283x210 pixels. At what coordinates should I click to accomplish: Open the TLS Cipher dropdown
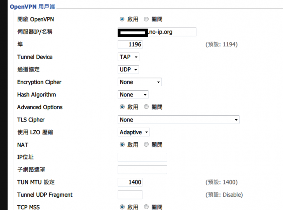(179, 120)
